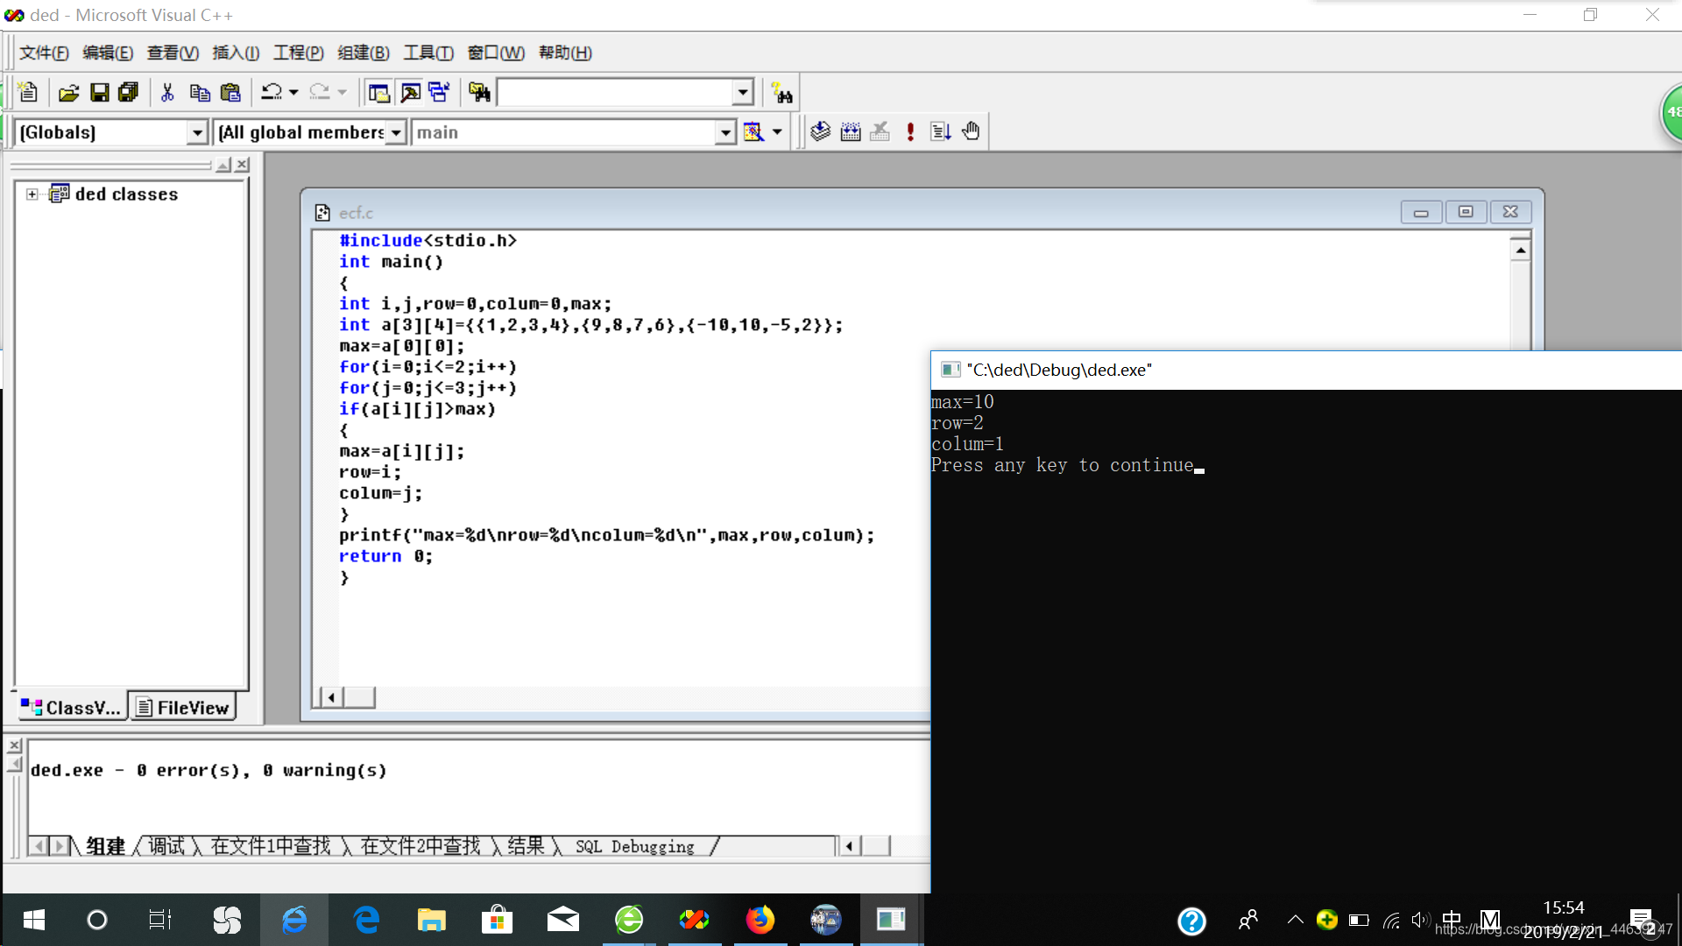Select the 调试 output tab
1682x946 pixels.
(166, 846)
